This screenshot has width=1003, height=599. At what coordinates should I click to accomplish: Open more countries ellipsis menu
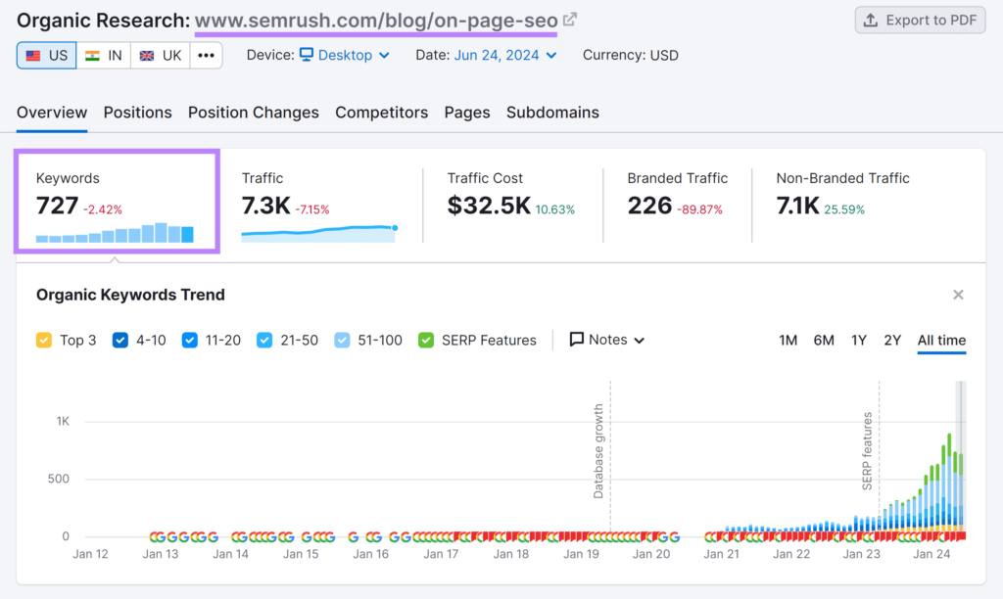pyautogui.click(x=206, y=56)
